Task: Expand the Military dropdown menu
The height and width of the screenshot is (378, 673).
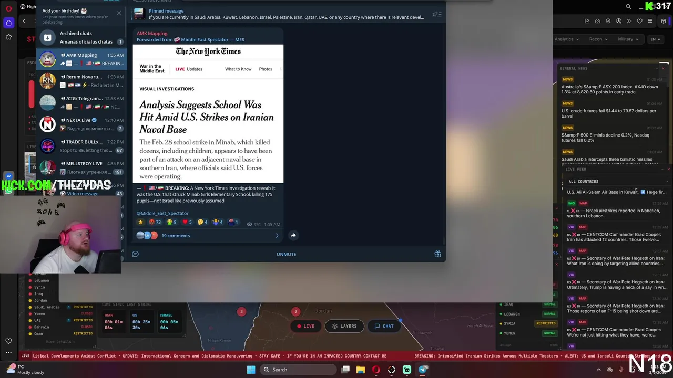Action: [628, 39]
